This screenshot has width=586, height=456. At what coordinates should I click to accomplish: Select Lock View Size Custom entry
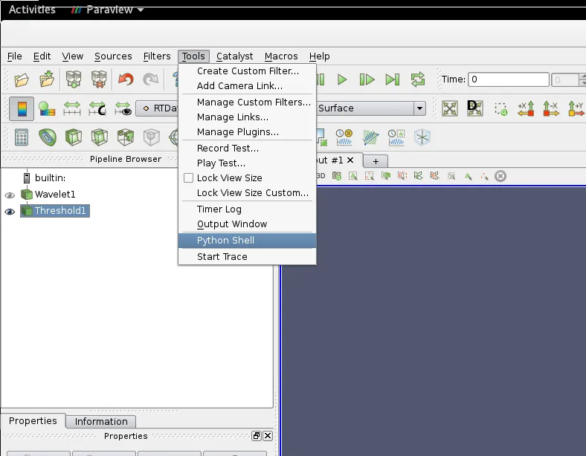pos(247,193)
